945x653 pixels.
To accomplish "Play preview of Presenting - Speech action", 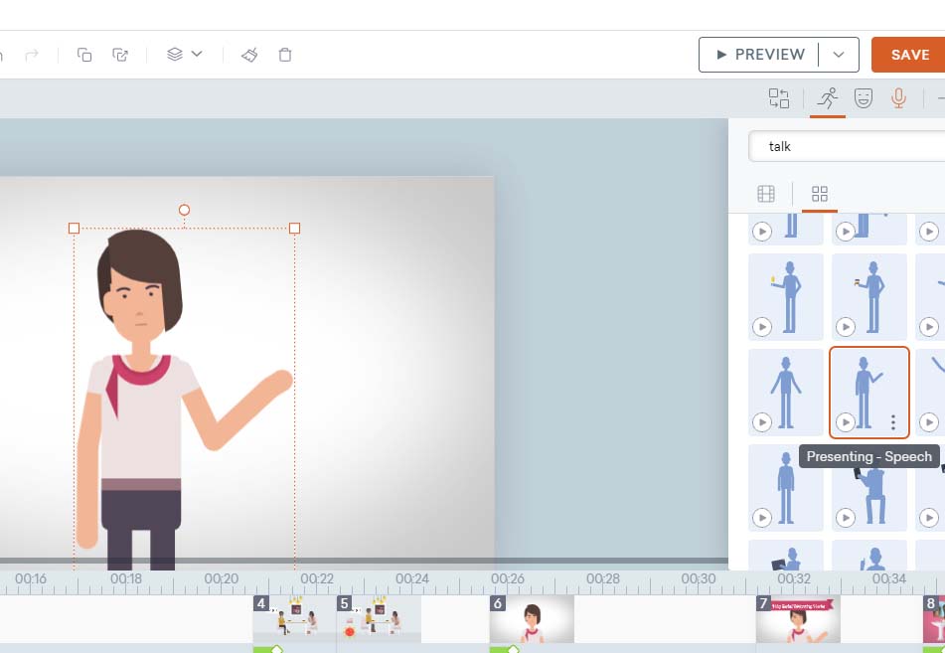I will [846, 422].
